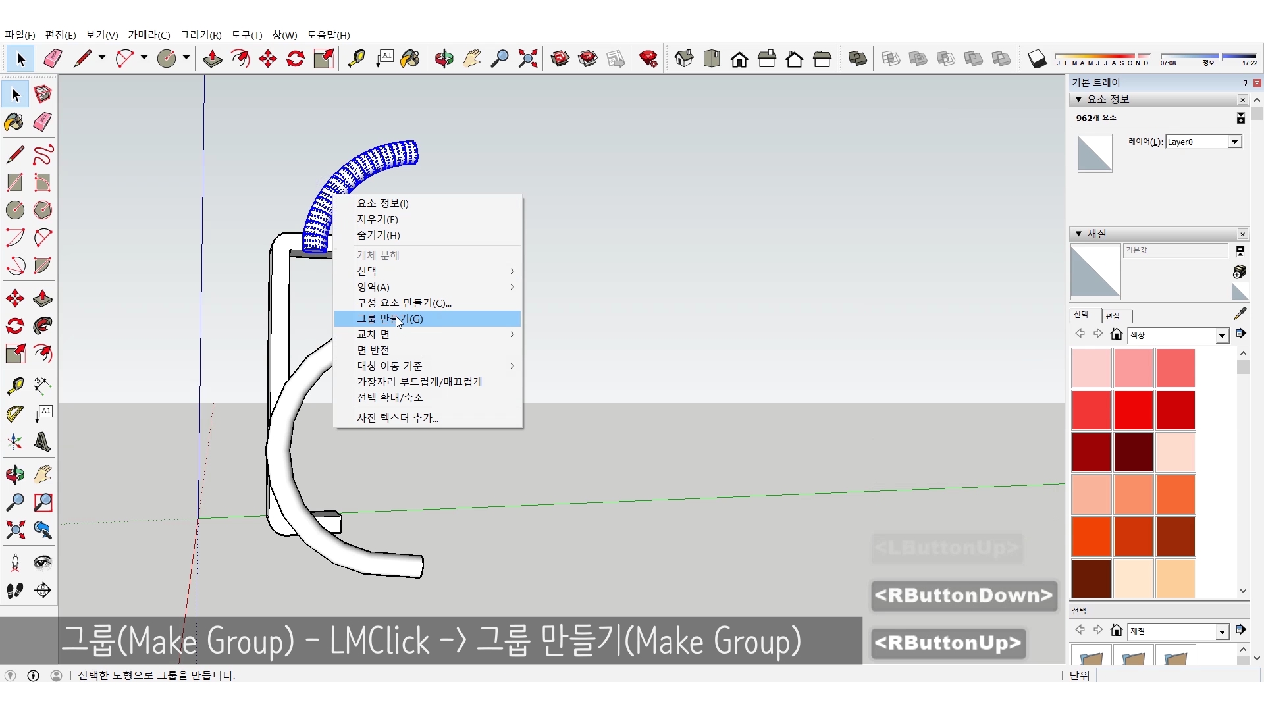The image size is (1264, 711).
Task: Open the 색상 material collection dropdown
Action: [x=1222, y=336]
